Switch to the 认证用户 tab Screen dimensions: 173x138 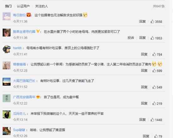point(23,6)
